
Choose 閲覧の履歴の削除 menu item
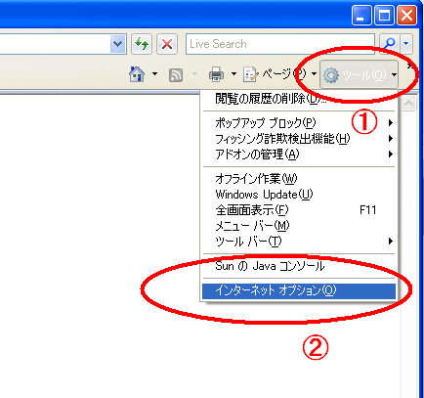pyautogui.click(x=299, y=99)
